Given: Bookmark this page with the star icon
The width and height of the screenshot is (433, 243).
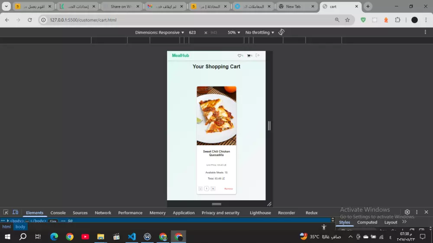Looking at the screenshot, I should [x=347, y=20].
